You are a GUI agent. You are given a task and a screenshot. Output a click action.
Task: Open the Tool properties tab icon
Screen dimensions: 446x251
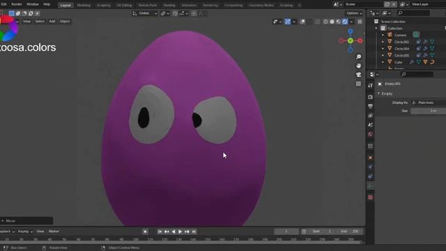coord(370,85)
